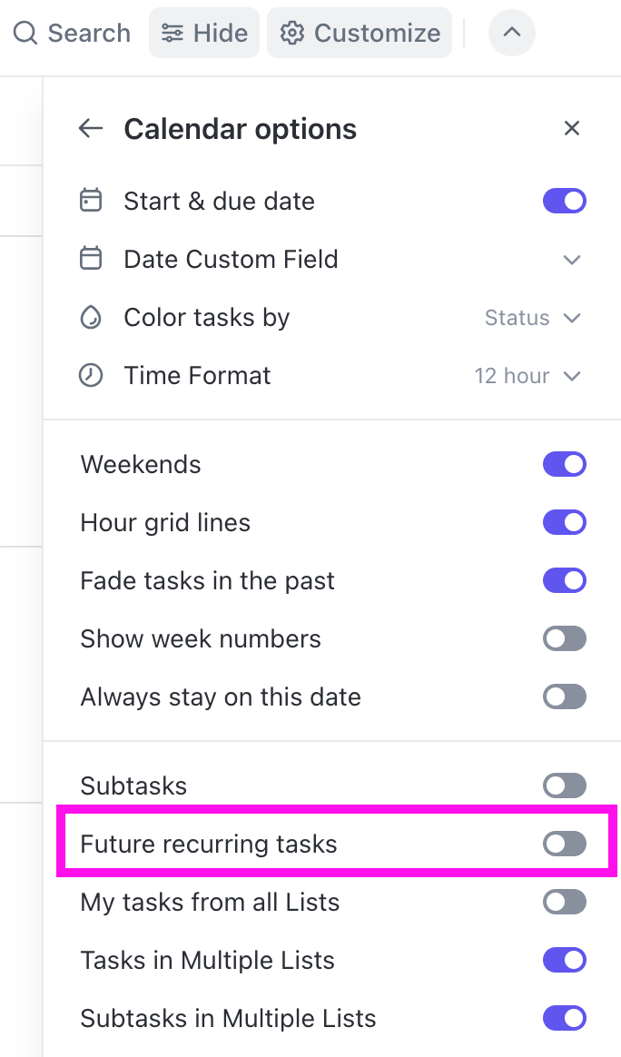Open the Time Format 12 hour dropdown
Image resolution: width=621 pixels, height=1057 pixels.
pos(527,375)
